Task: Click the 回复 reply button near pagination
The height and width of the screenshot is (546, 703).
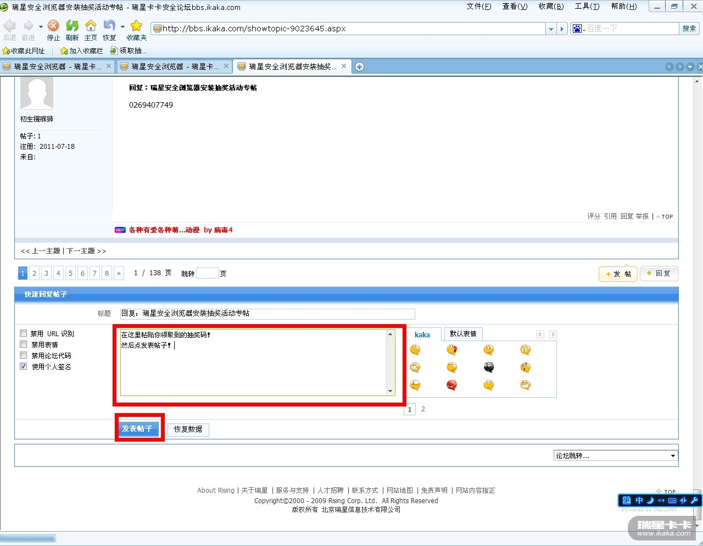Action: [x=659, y=274]
